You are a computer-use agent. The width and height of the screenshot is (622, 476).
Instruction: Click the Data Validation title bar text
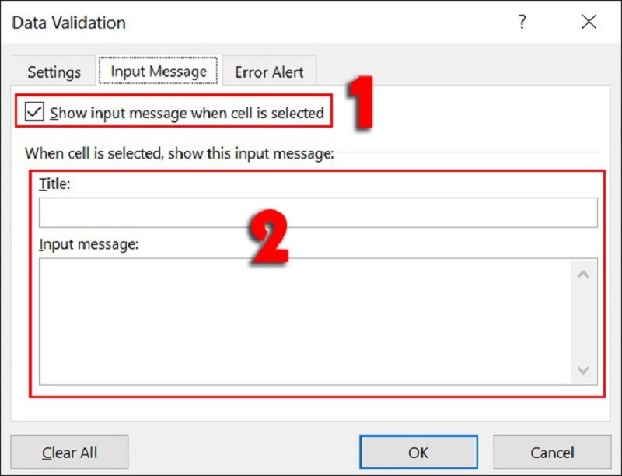[x=68, y=23]
